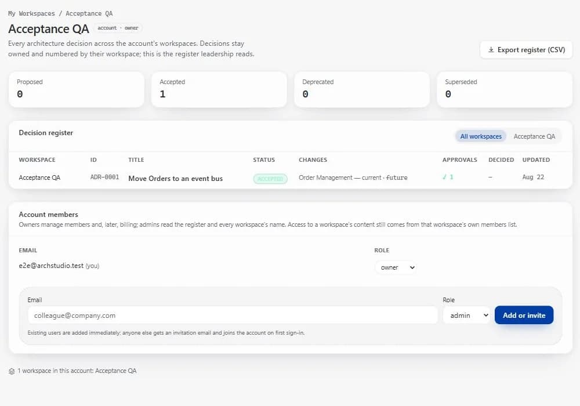Click the 1 workspace in this account text
This screenshot has width=580, height=406.
(x=77, y=371)
